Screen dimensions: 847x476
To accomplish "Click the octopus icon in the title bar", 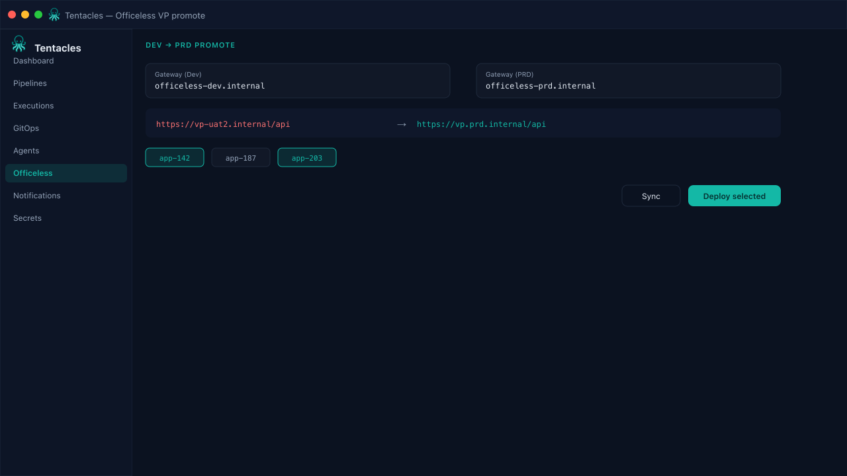I will point(54,15).
